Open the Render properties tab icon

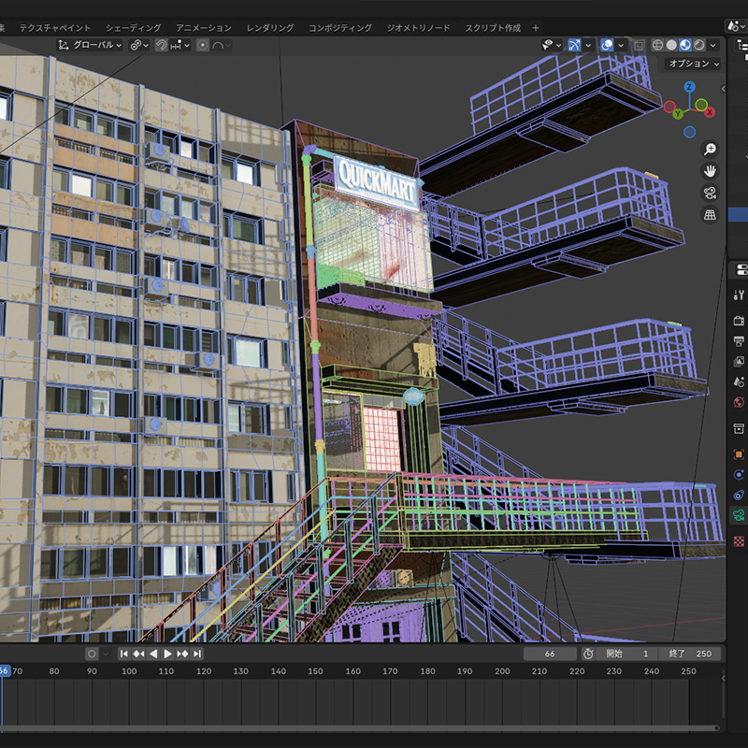pos(739,321)
